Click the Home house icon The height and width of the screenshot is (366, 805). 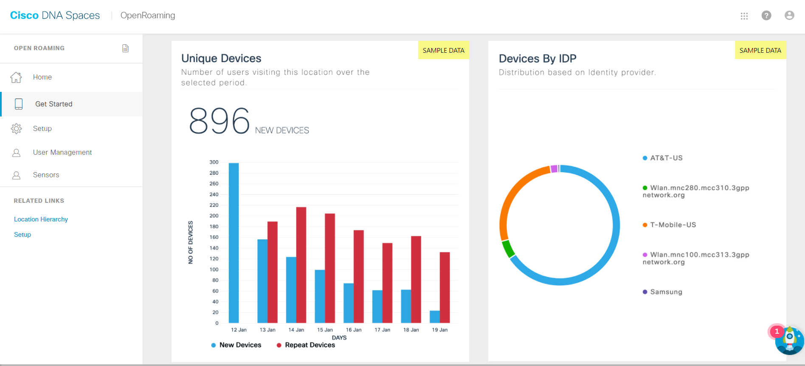[16, 77]
